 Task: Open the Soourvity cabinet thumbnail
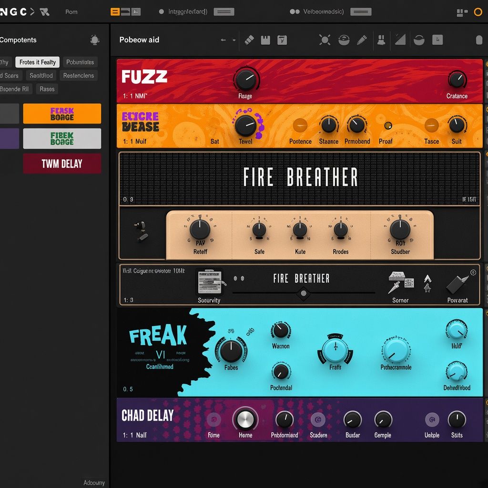click(210, 281)
